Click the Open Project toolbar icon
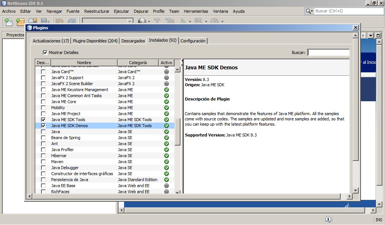The image size is (385, 225). point(33,22)
